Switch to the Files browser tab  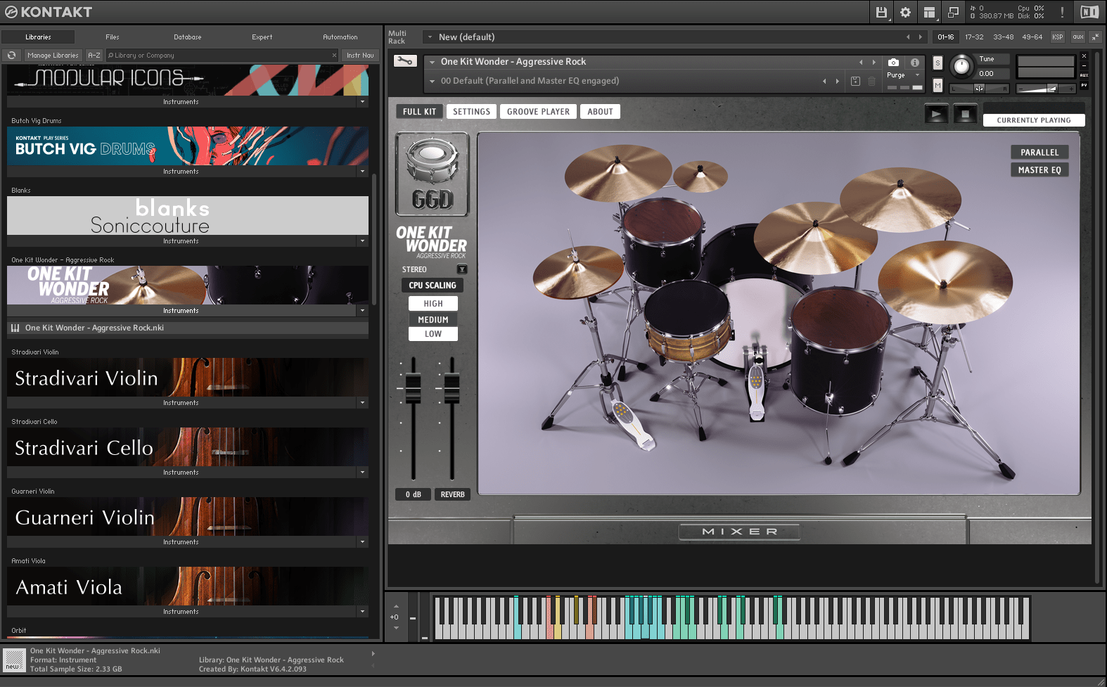click(113, 37)
